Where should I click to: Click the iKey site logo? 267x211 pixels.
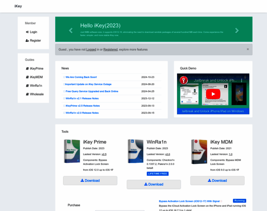tap(18, 6)
